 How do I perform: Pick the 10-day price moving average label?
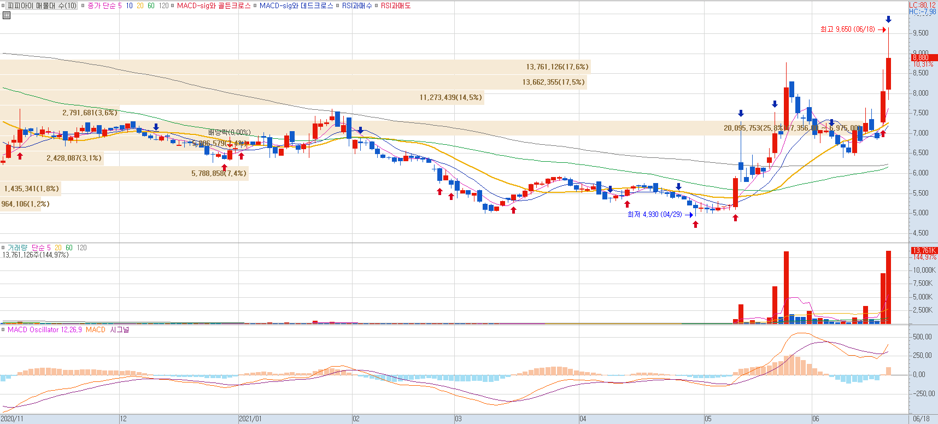tap(129, 5)
